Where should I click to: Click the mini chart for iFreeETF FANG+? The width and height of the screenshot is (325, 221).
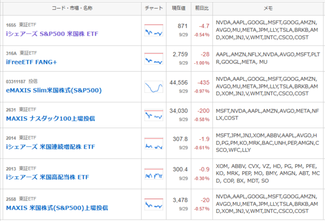(153, 59)
